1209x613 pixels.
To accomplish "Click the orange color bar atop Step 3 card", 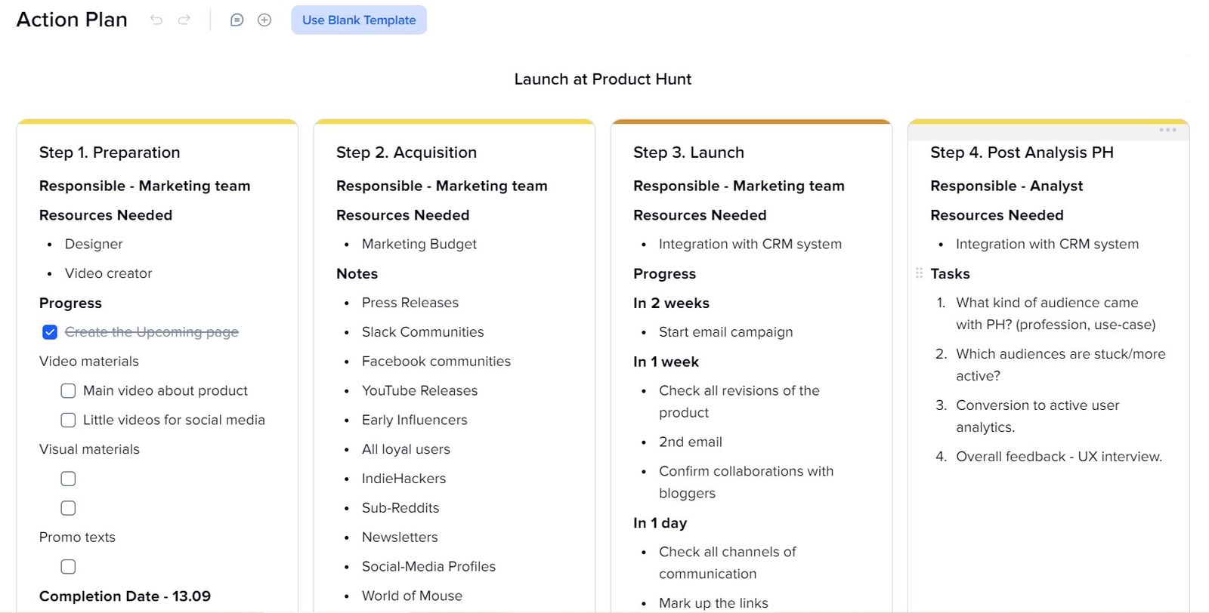I will click(x=751, y=122).
